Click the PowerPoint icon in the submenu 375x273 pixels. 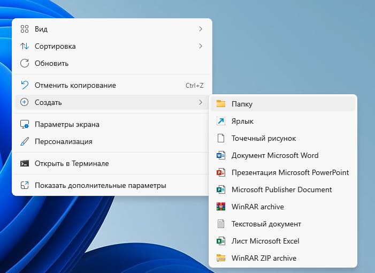tap(221, 172)
